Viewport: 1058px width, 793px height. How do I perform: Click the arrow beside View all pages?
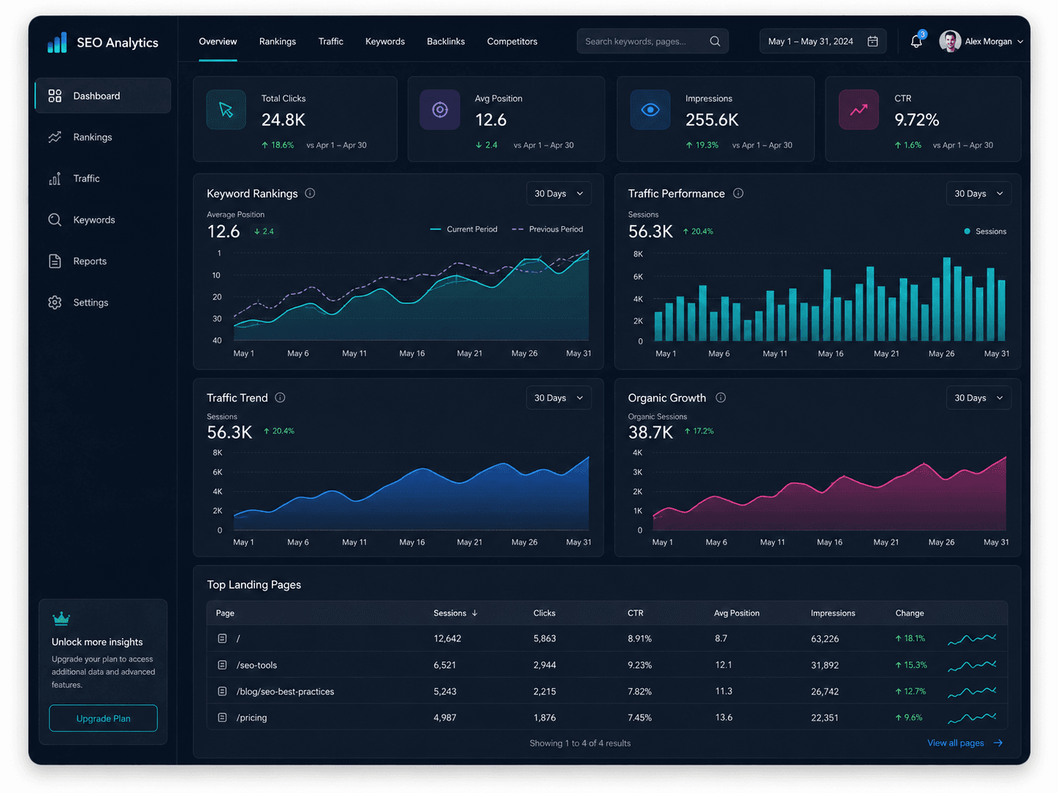click(998, 743)
